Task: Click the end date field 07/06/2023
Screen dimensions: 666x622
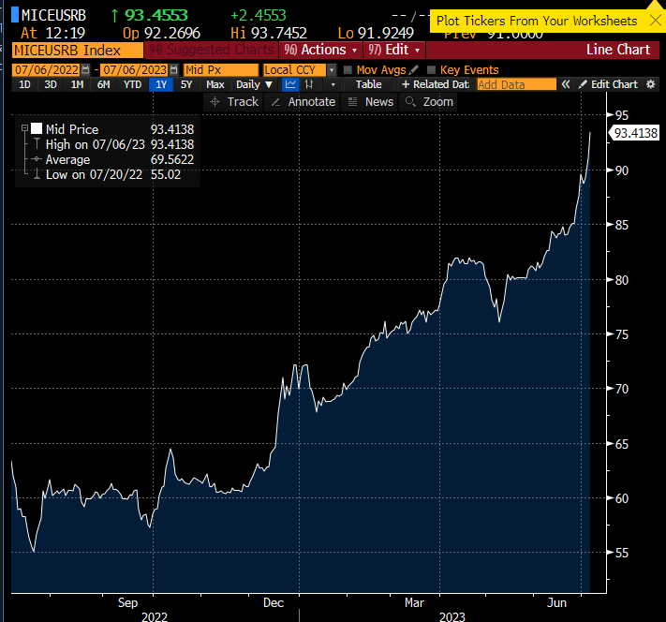Action: pyautogui.click(x=135, y=69)
